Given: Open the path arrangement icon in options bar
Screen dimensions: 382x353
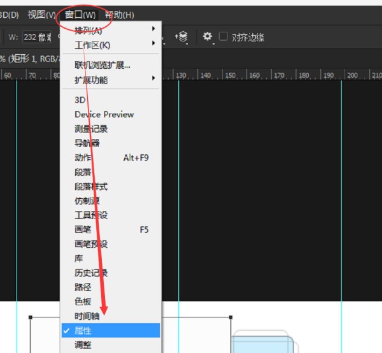Looking at the screenshot, I should (183, 37).
